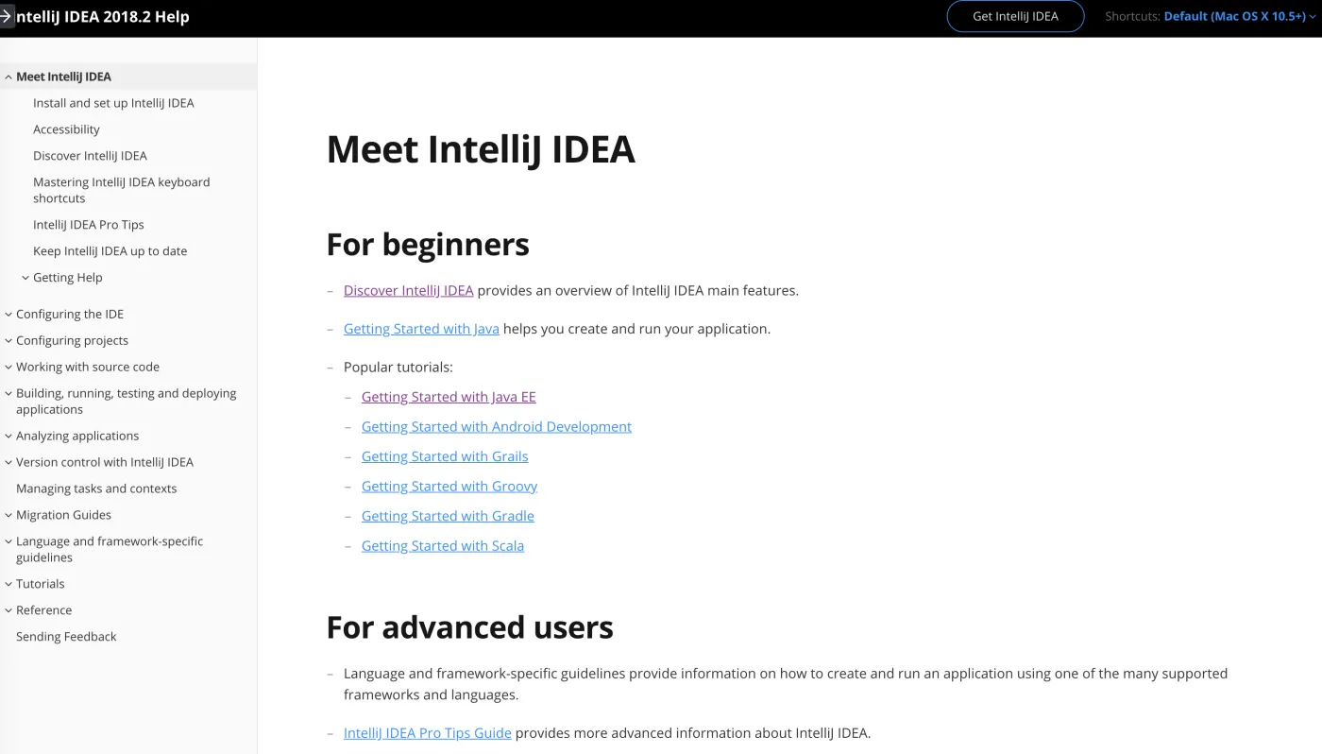Click the For beginners heading
Image resolution: width=1322 pixels, height=754 pixels.
coord(428,245)
